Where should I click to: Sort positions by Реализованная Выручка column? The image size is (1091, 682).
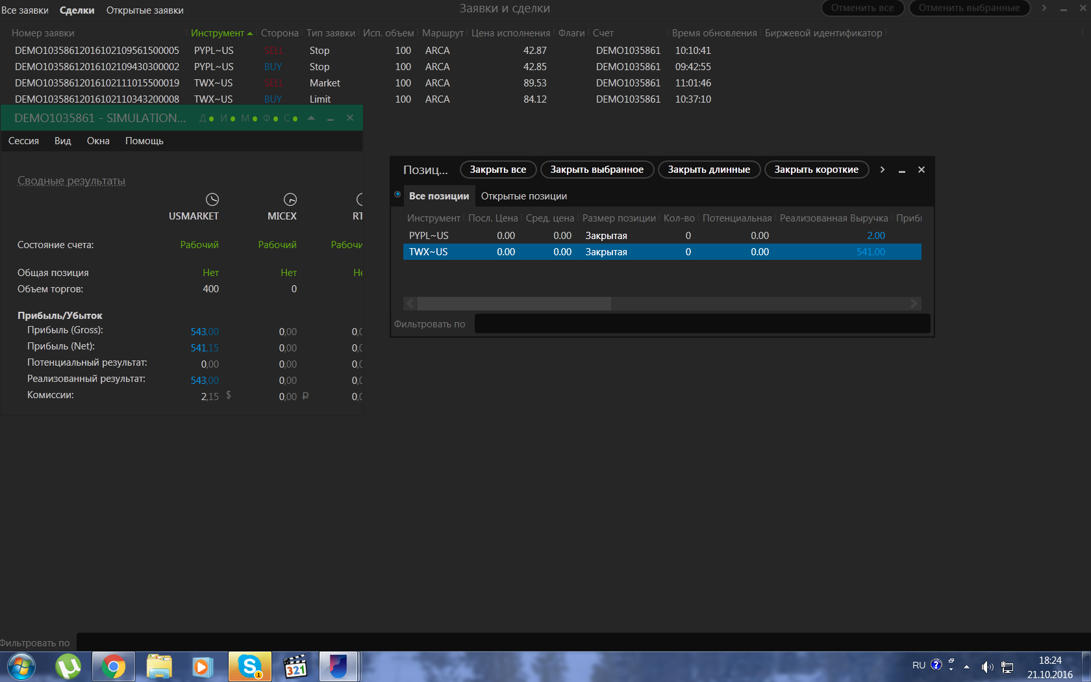click(834, 218)
